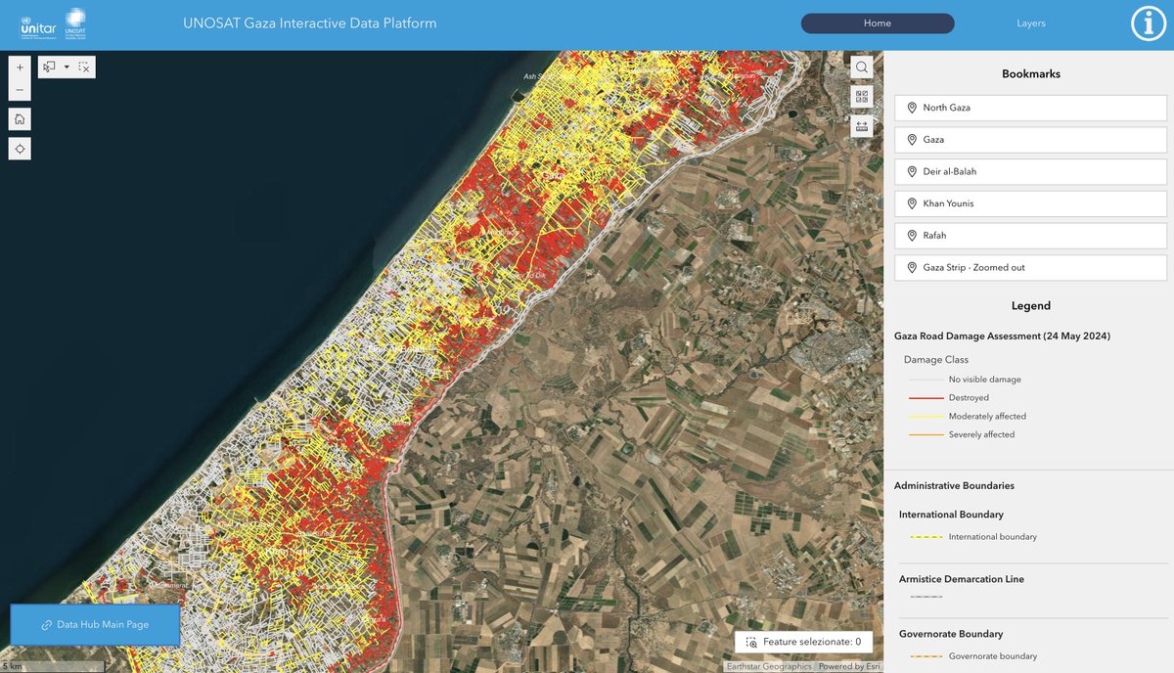Click the info icon in the top bar
The width and height of the screenshot is (1174, 673).
[1149, 22]
